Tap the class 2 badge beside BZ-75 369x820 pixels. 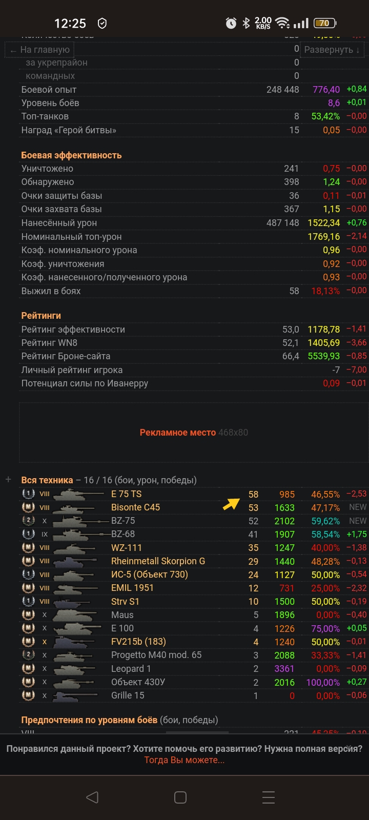(x=28, y=521)
